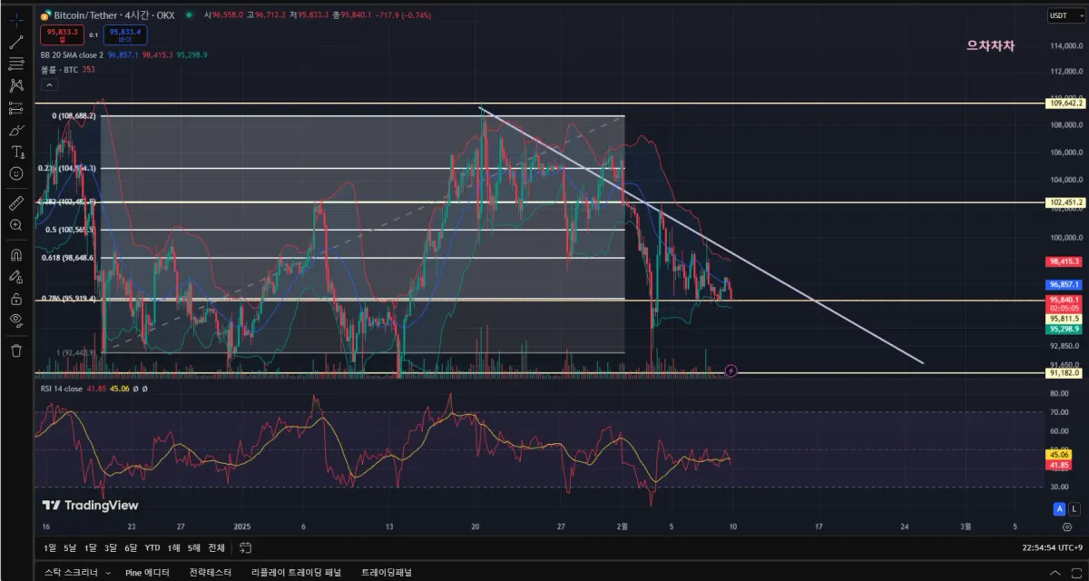Select the BB 20 SMA close 2 indicator legend

coord(72,55)
